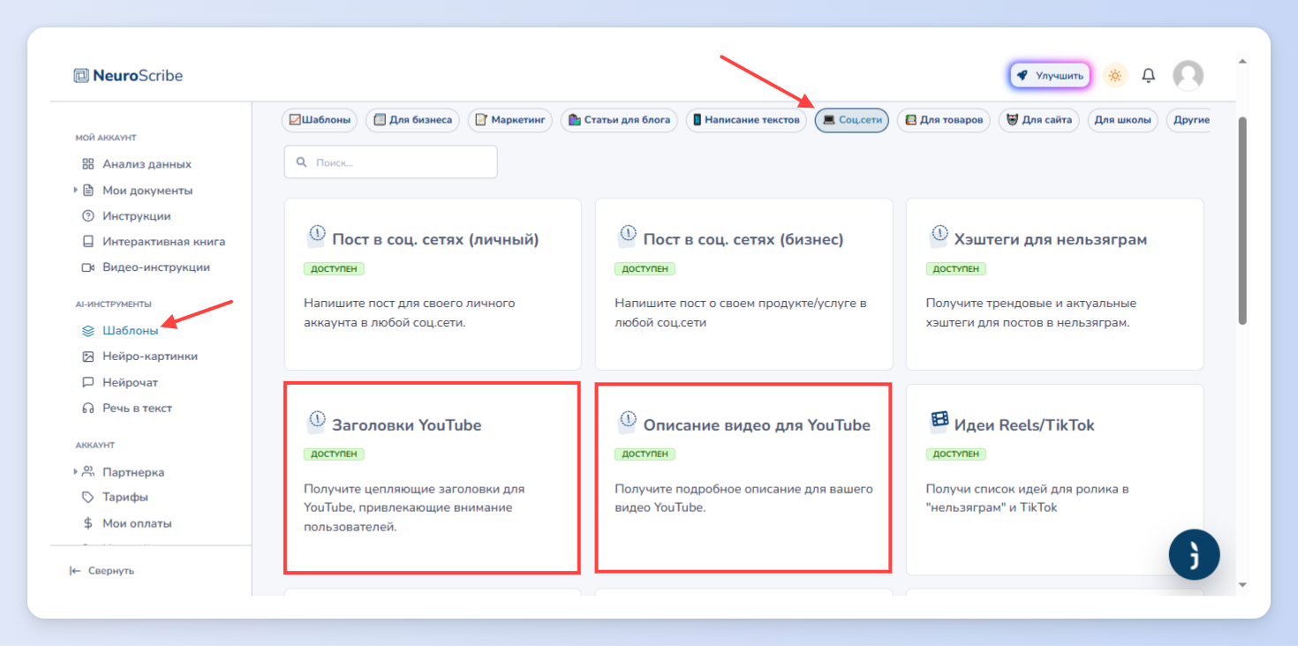The image size is (1298, 646).
Task: Click the Доступен badge on Заголовки YouTube
Action: (x=334, y=454)
